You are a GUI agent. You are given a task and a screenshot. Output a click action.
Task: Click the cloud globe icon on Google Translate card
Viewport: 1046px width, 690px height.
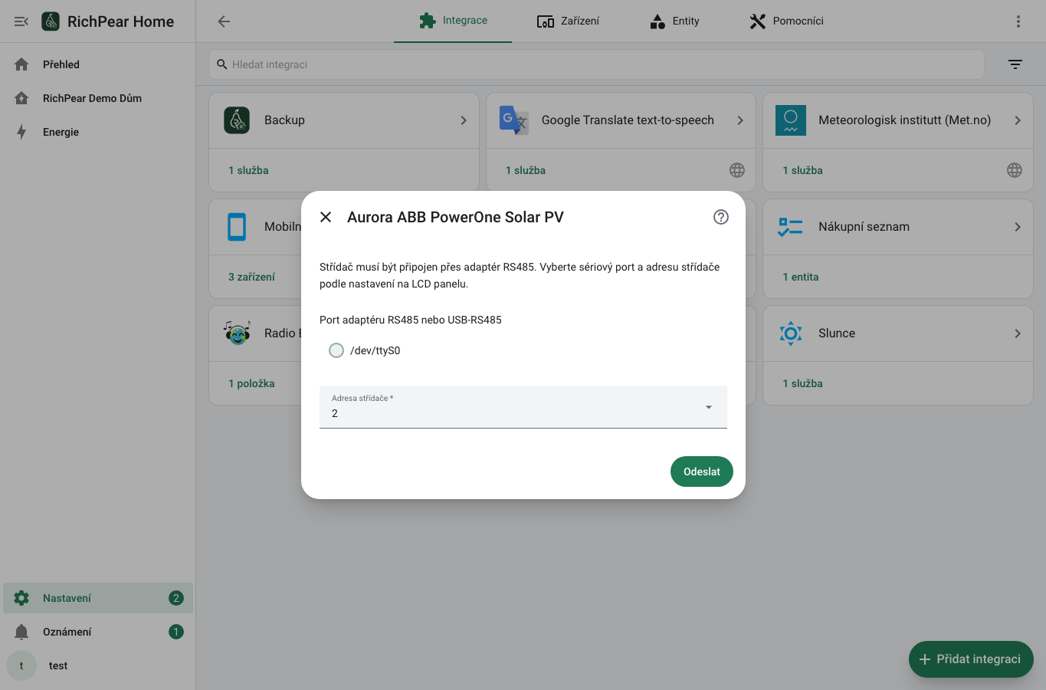tap(737, 170)
